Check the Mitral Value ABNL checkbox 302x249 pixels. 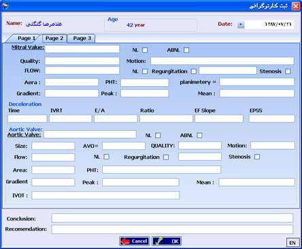pyautogui.click(x=186, y=50)
